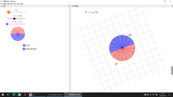Minimize the GeoGebra window

160,1
